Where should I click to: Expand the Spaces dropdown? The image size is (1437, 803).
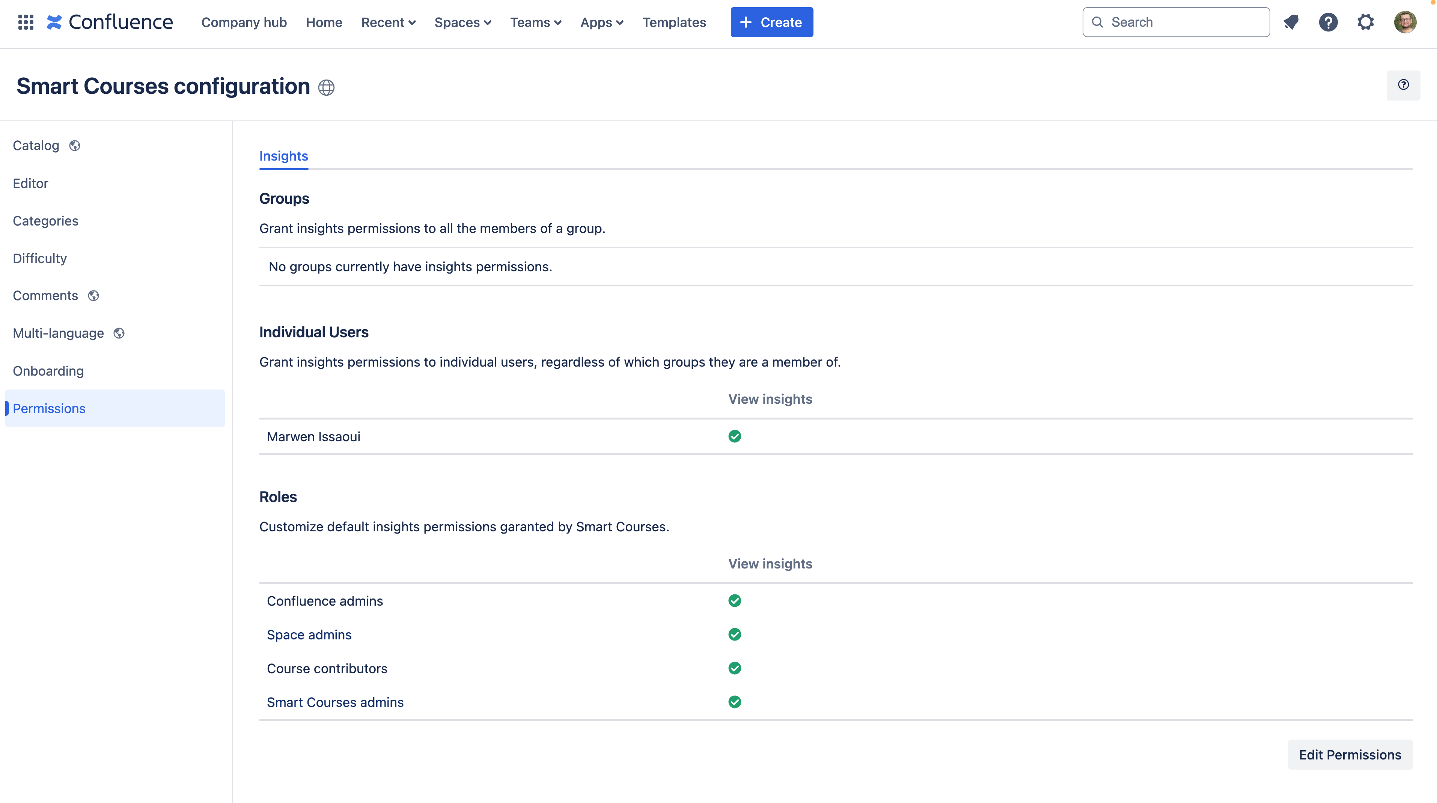click(x=462, y=22)
